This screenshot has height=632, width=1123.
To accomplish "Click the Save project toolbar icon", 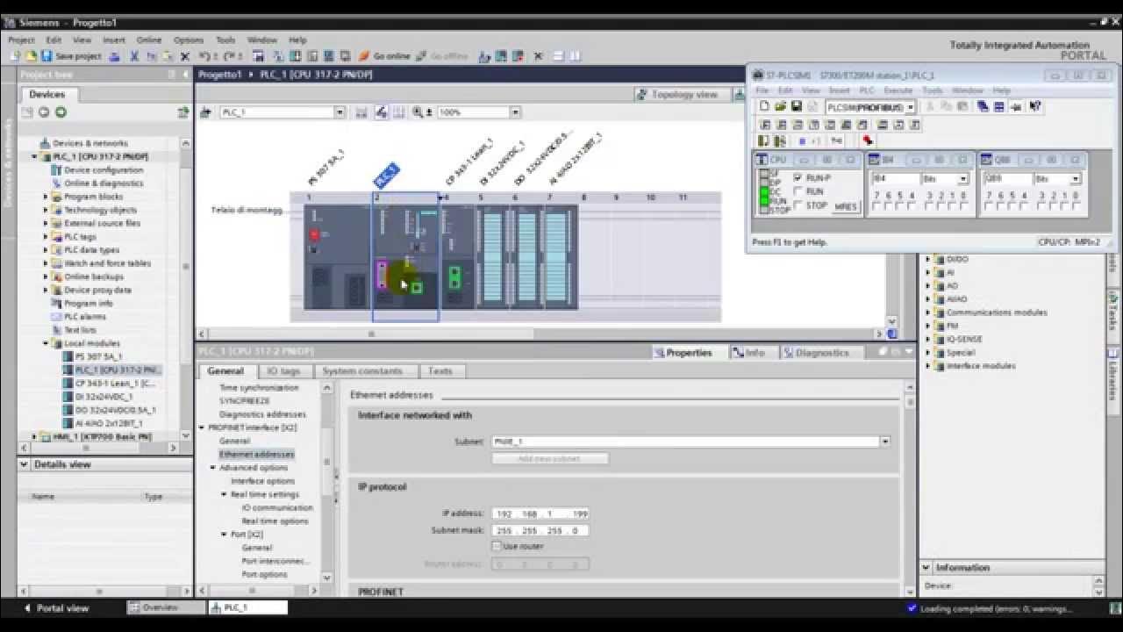I will pyautogui.click(x=46, y=56).
